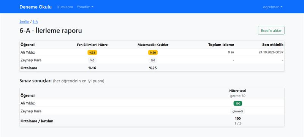Click the Öğrenci header in exam results table
This screenshot has height=137, width=304.
[27, 95]
